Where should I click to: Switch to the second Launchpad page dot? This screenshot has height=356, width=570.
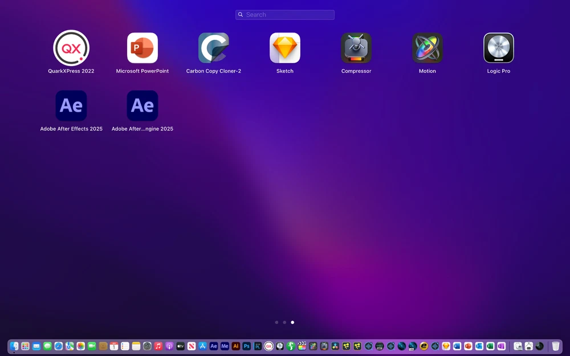(x=284, y=322)
